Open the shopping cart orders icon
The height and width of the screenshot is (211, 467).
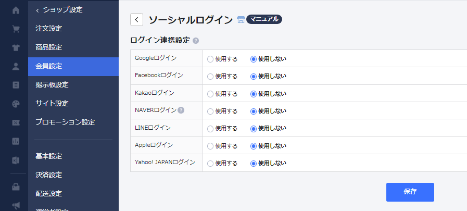16,29
